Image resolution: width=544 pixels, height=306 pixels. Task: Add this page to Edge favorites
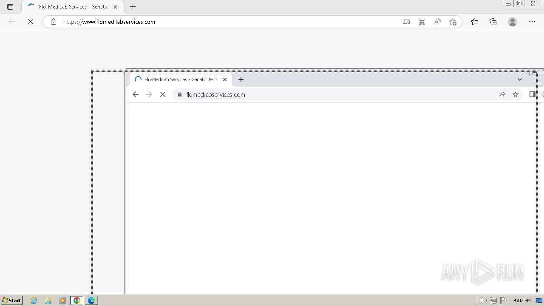(453, 22)
